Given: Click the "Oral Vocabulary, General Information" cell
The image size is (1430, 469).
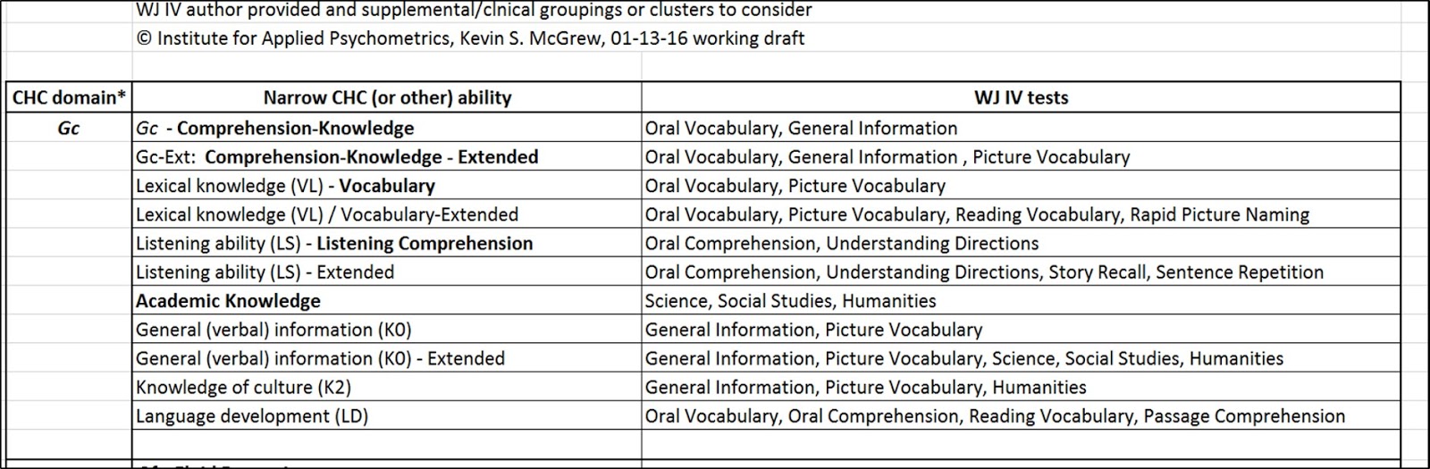Looking at the screenshot, I should pyautogui.click(x=801, y=128).
